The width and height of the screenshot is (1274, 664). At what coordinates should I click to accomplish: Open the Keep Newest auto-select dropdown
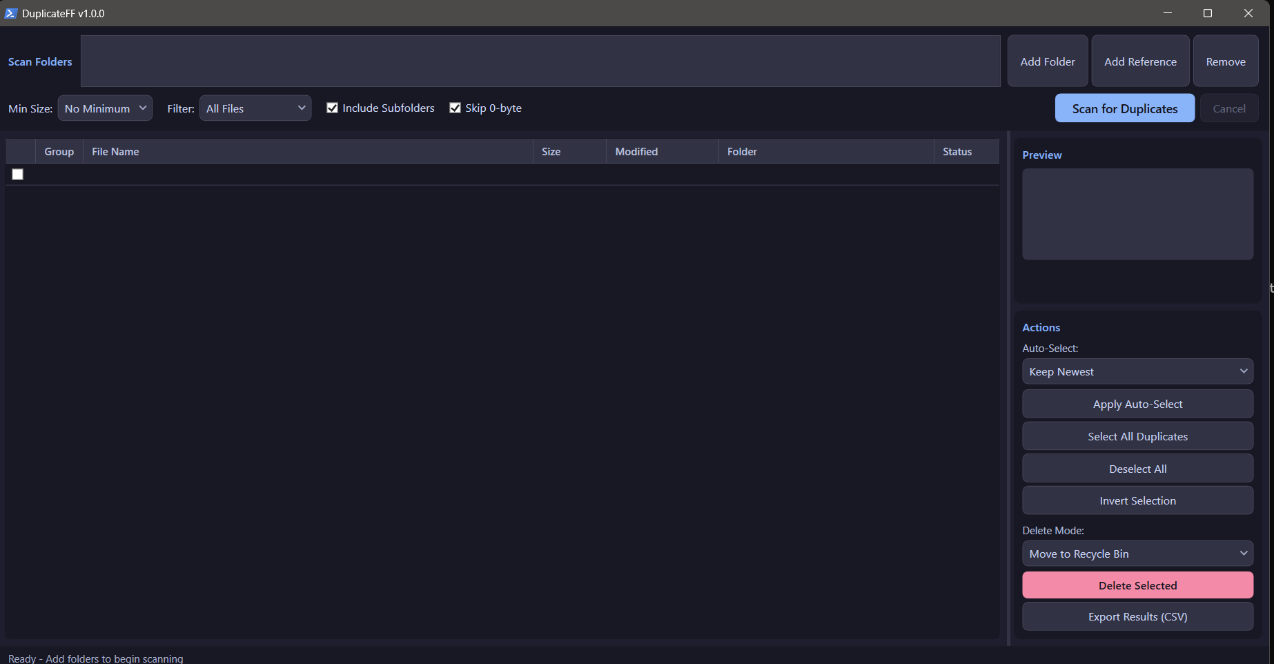coord(1137,371)
